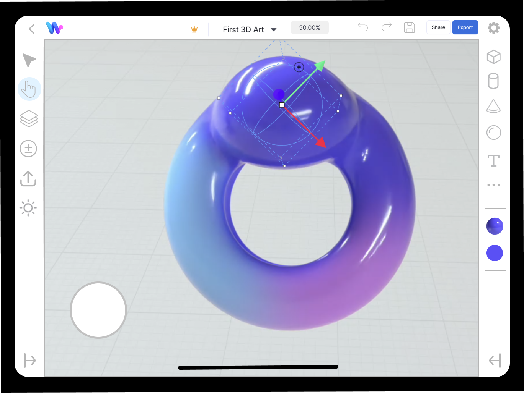Click the zoom plus-minus tool
Viewport: 524px width, 393px height.
[x=29, y=149]
